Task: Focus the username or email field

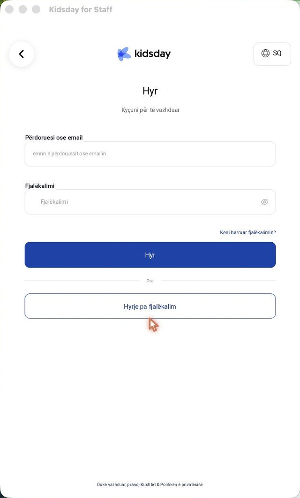Action: [x=150, y=154]
